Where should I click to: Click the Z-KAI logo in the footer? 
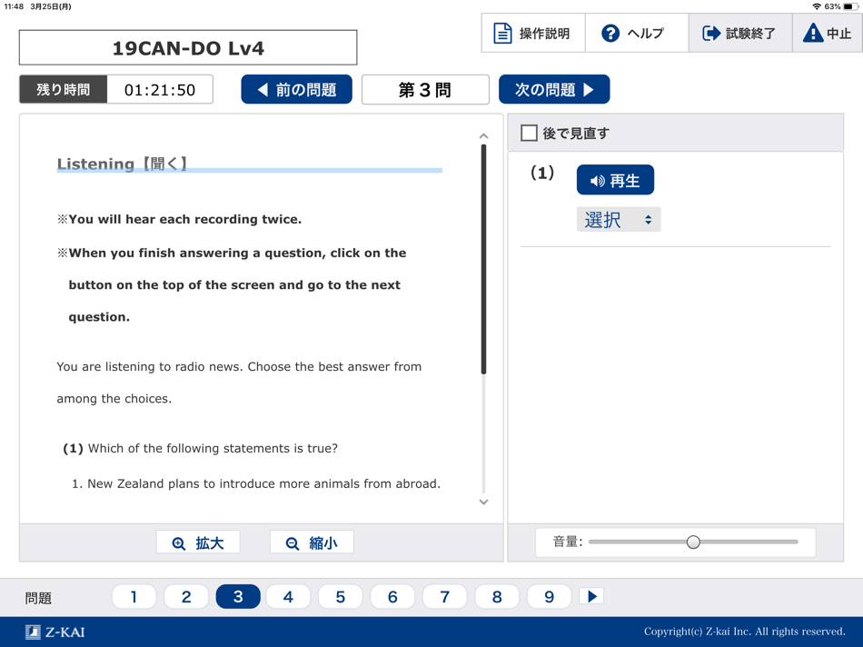click(55, 632)
